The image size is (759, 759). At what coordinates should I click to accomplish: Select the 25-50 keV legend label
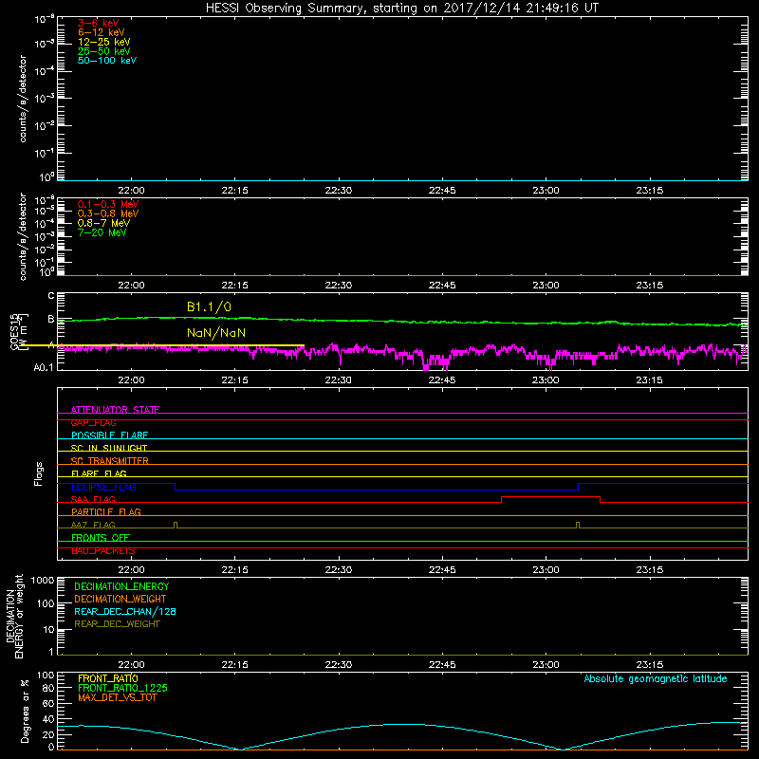[x=104, y=51]
